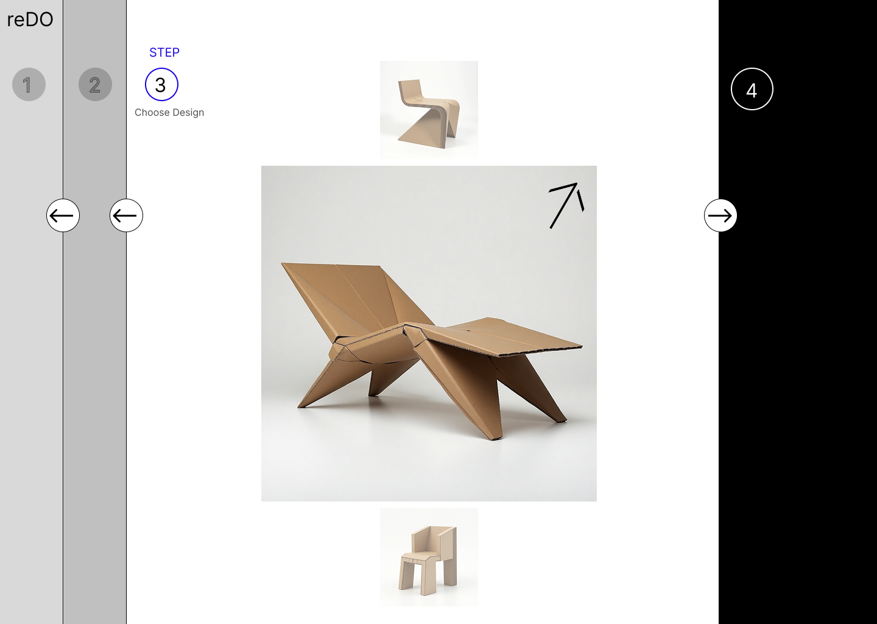Click the Choose Design label
877x624 pixels.
pos(169,113)
